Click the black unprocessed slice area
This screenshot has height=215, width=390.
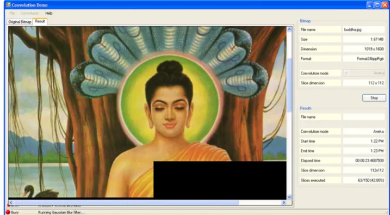click(x=220, y=180)
